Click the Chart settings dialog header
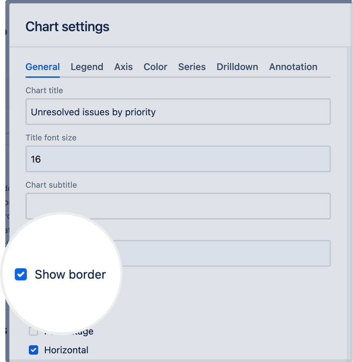 [x=67, y=26]
